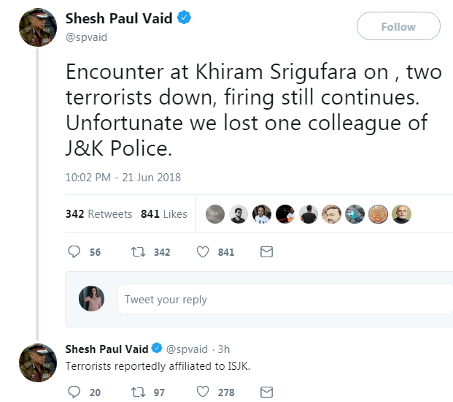Like the ISJK follow-up tweet
The image size is (453, 402).
point(204,392)
